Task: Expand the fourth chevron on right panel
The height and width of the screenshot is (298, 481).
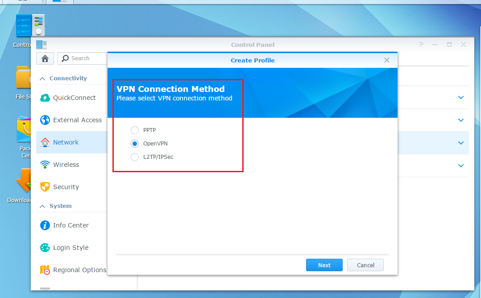Action: (461, 166)
